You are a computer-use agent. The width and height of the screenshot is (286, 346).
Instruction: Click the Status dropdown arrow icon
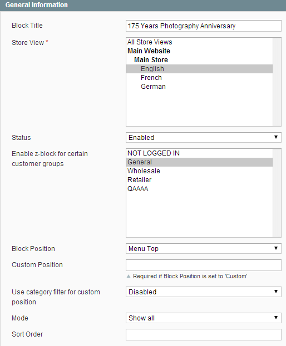tap(276, 137)
